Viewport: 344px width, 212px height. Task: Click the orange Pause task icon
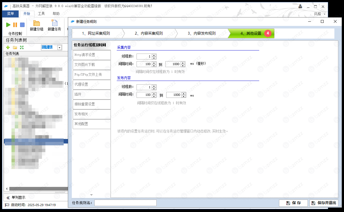(15, 25)
